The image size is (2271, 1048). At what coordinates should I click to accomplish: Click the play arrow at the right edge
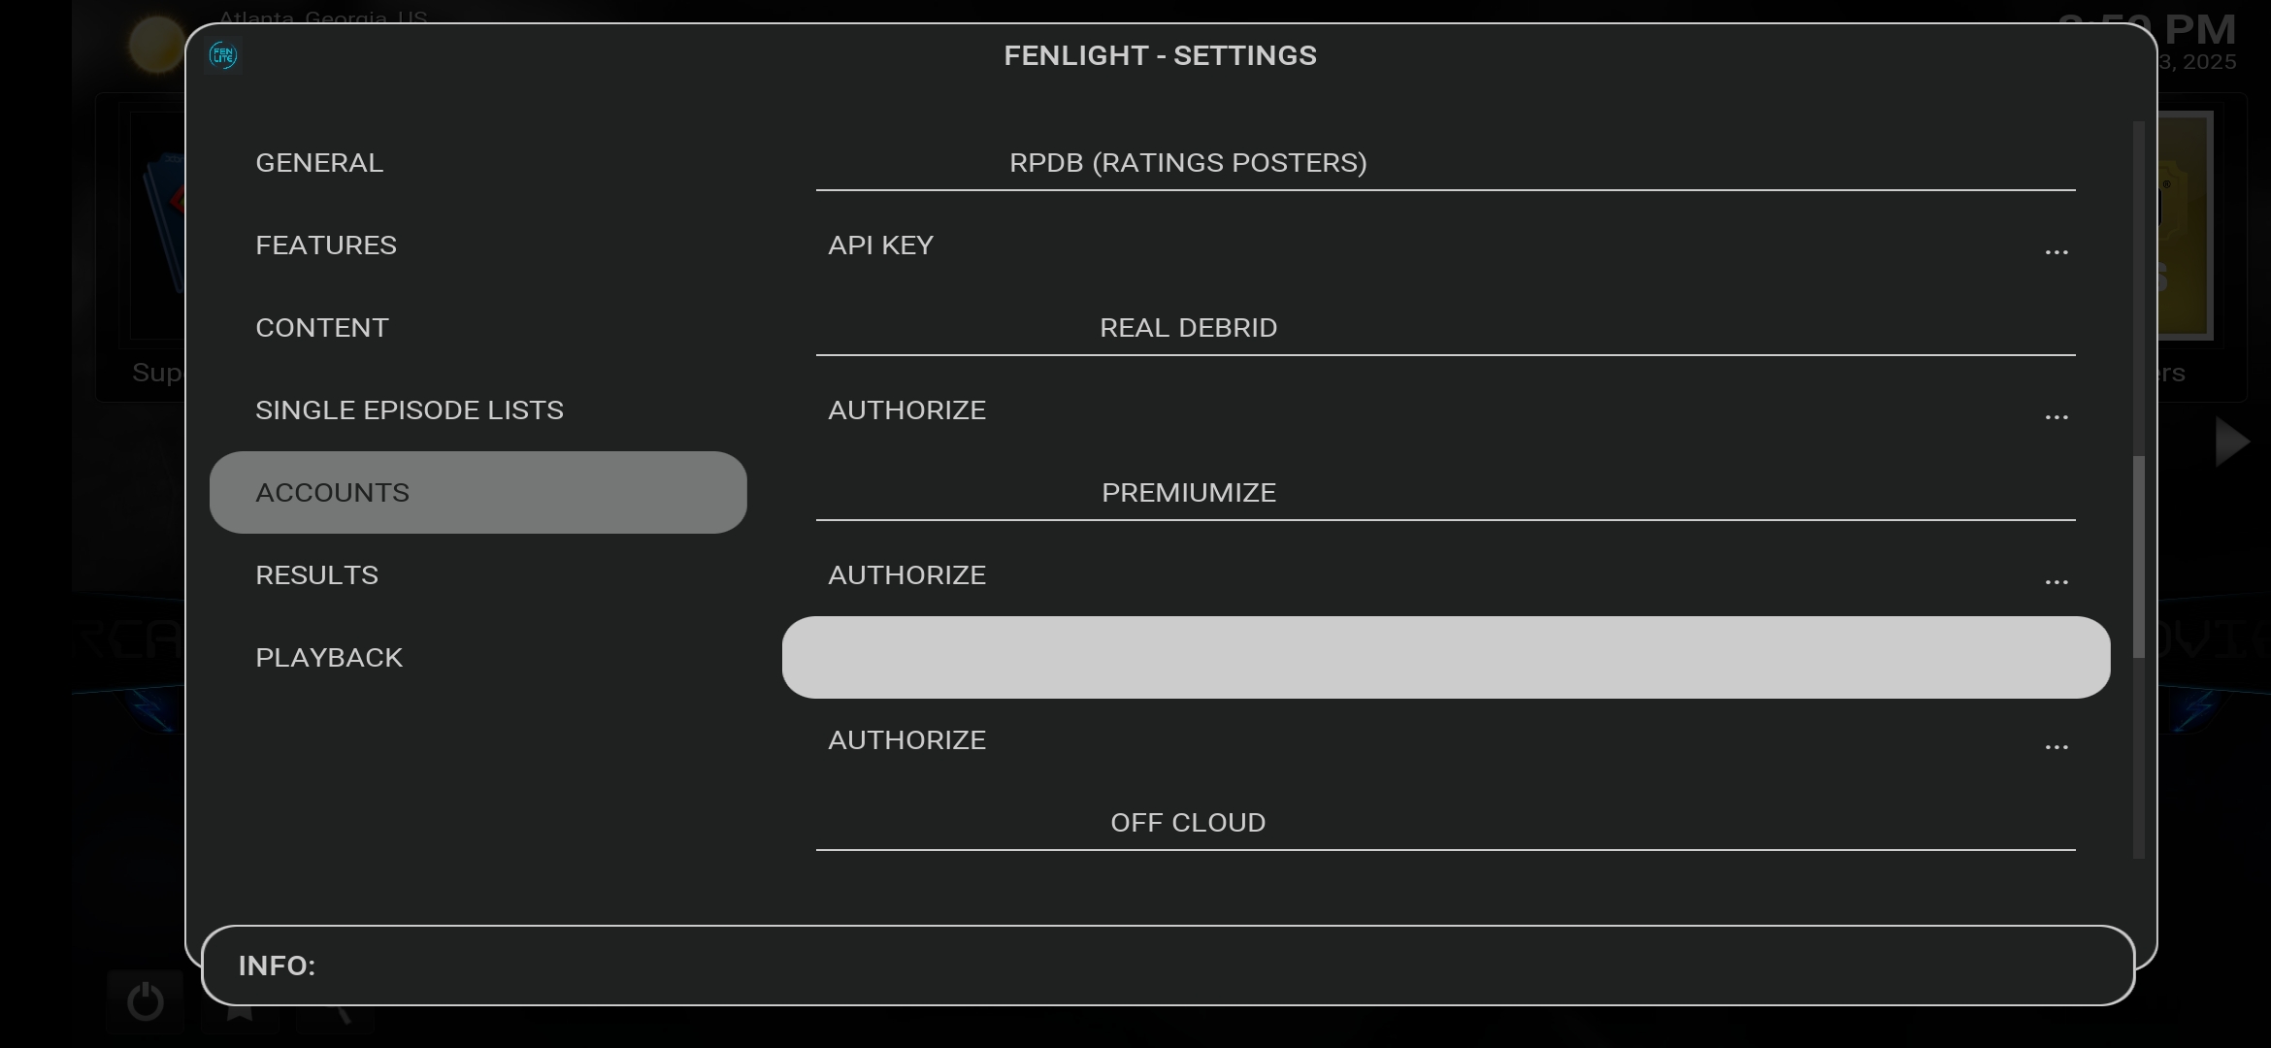pyautogui.click(x=2230, y=442)
